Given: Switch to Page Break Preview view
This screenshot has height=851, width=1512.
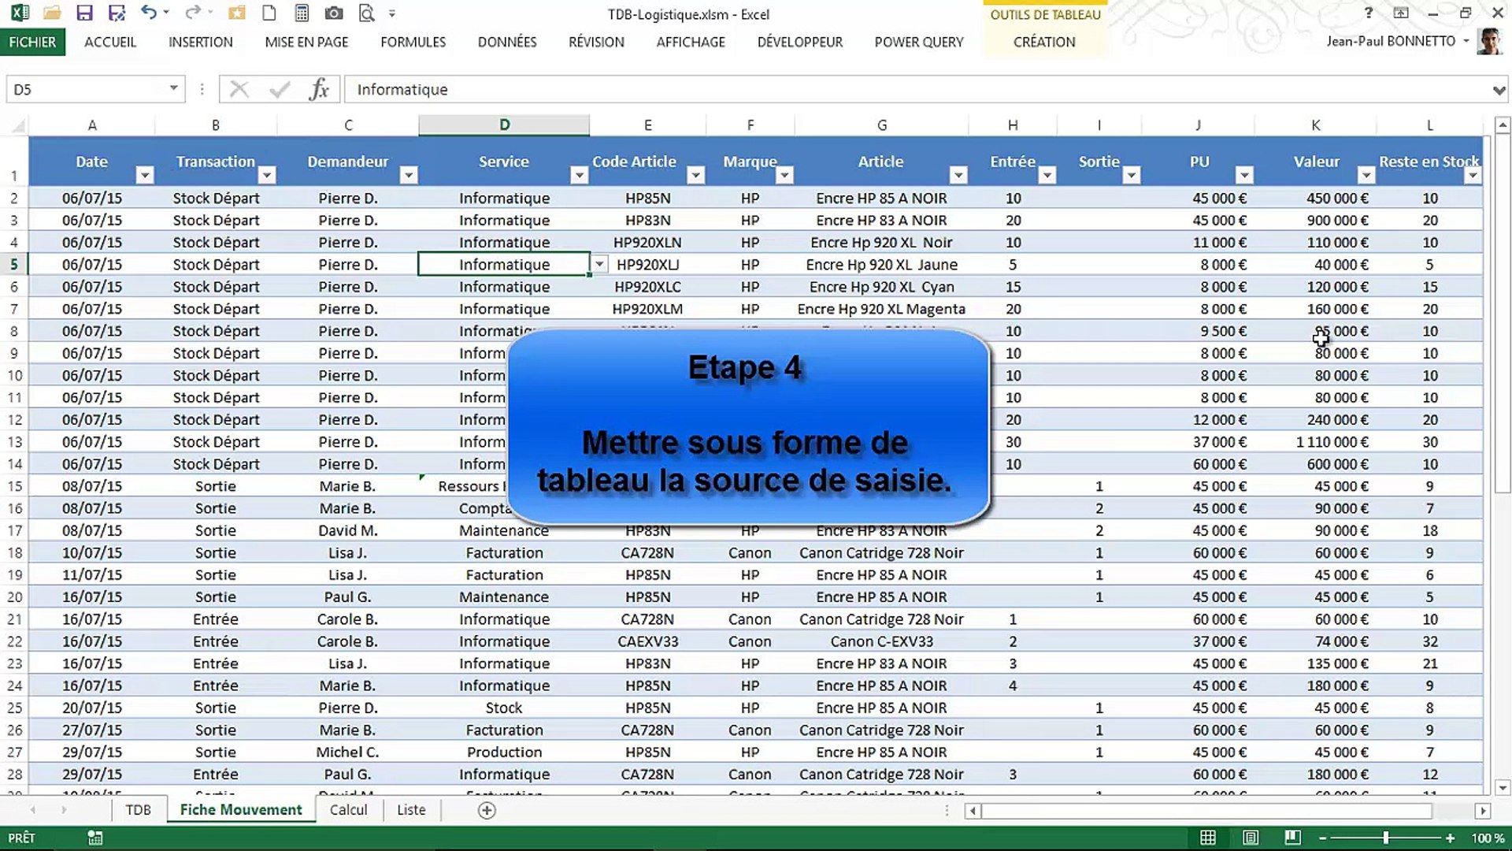Looking at the screenshot, I should (1292, 838).
